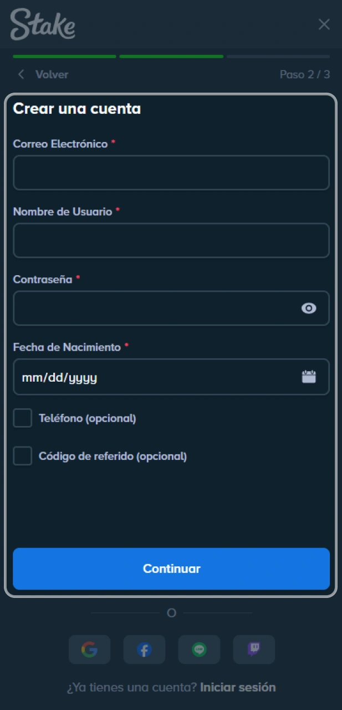342x710 pixels.
Task: Select the Paso 2 / 3 step indicator
Action: [305, 74]
